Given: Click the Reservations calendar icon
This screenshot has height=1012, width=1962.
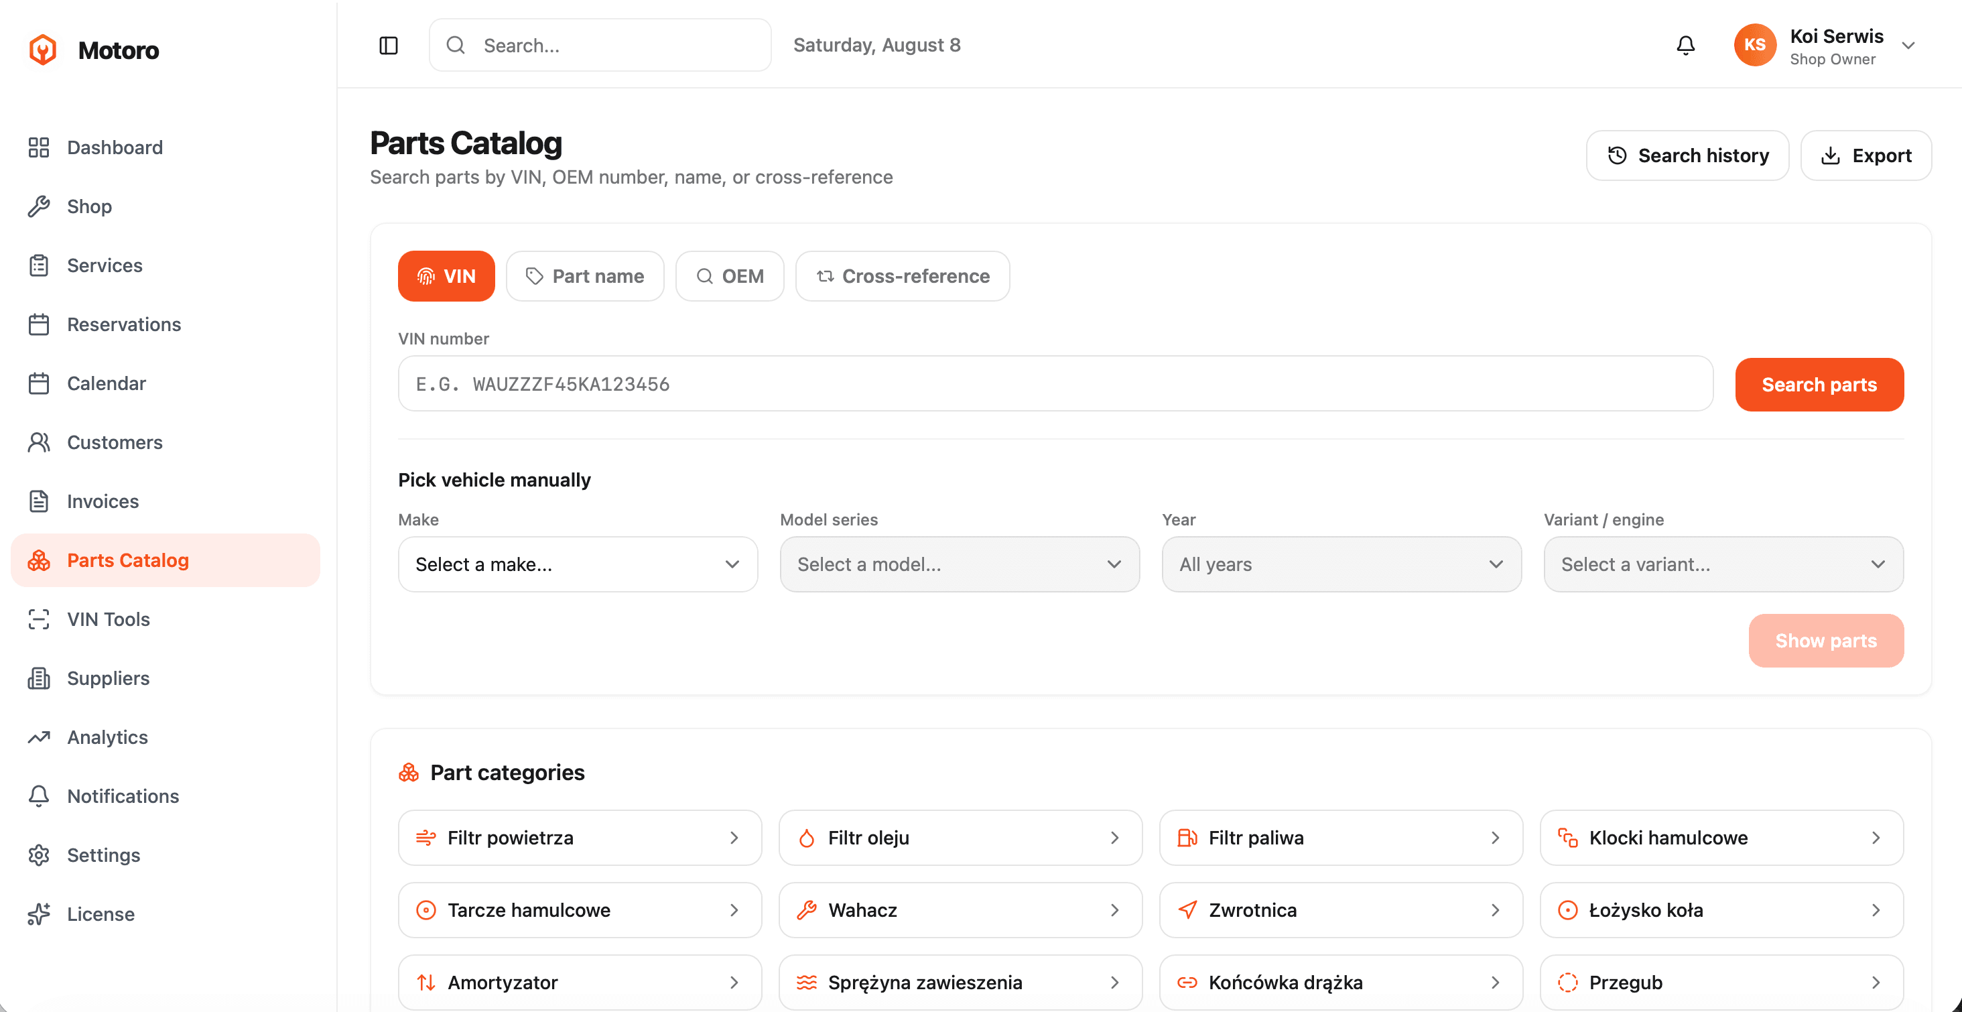Looking at the screenshot, I should pos(39,324).
